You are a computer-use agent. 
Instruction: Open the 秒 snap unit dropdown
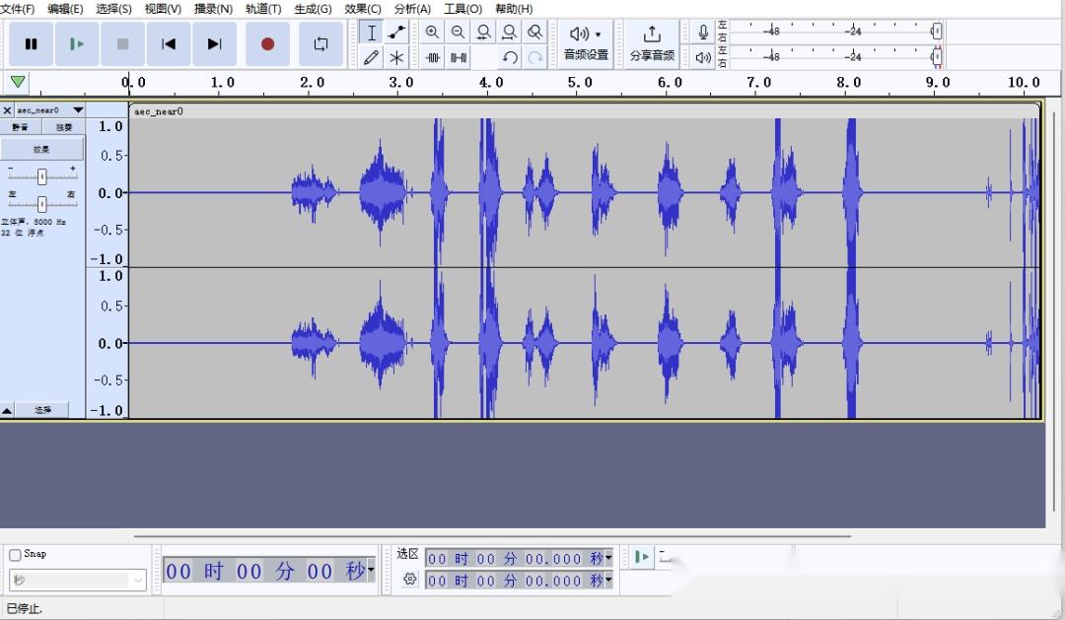click(78, 580)
